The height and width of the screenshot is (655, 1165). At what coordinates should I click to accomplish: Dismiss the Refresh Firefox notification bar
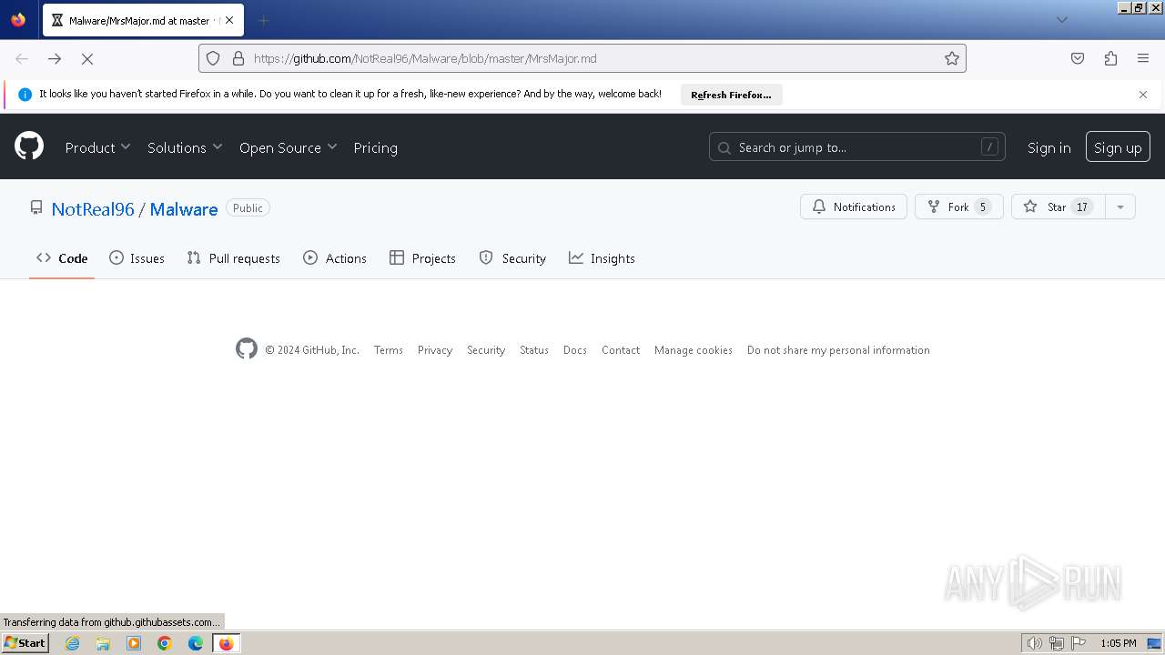pos(1143,95)
